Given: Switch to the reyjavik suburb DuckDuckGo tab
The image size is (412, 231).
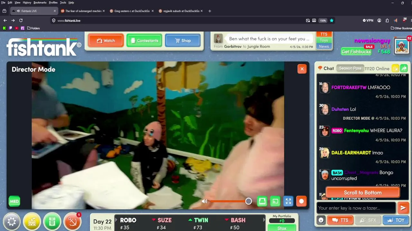Looking at the screenshot, I should [x=181, y=11].
